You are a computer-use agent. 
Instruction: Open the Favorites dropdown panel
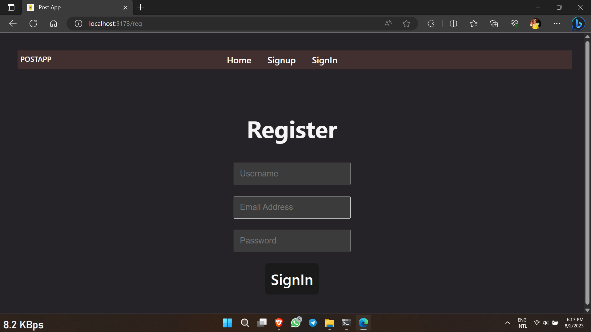click(474, 23)
